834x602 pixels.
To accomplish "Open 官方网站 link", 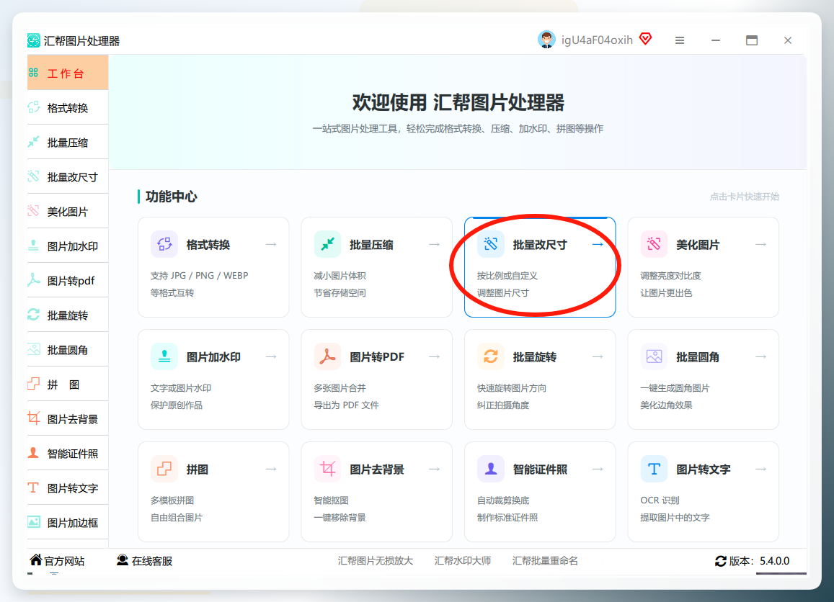I will pyautogui.click(x=58, y=560).
